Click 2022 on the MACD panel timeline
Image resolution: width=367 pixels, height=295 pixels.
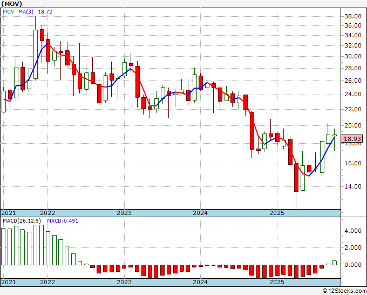click(x=47, y=282)
